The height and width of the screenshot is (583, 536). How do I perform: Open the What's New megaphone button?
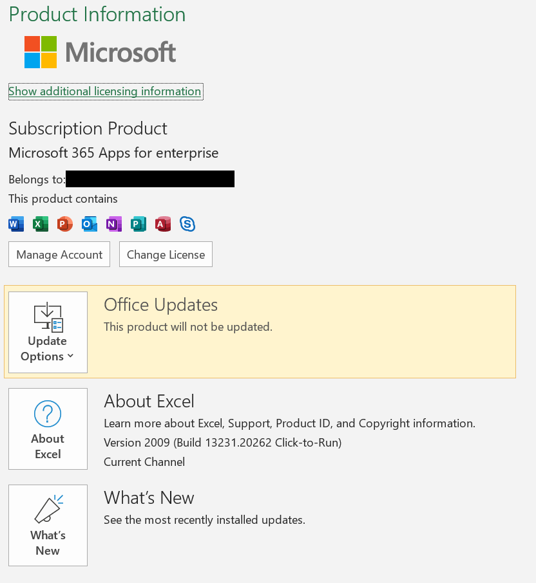coord(48,525)
